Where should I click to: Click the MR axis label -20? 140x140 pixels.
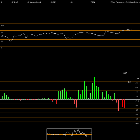pyautogui.click(x=137, y=106)
